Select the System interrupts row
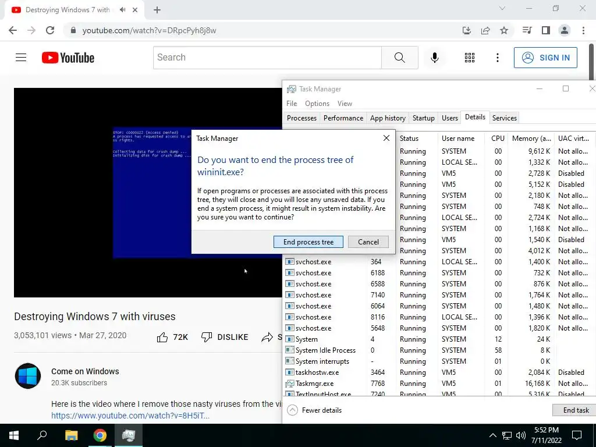 440,361
